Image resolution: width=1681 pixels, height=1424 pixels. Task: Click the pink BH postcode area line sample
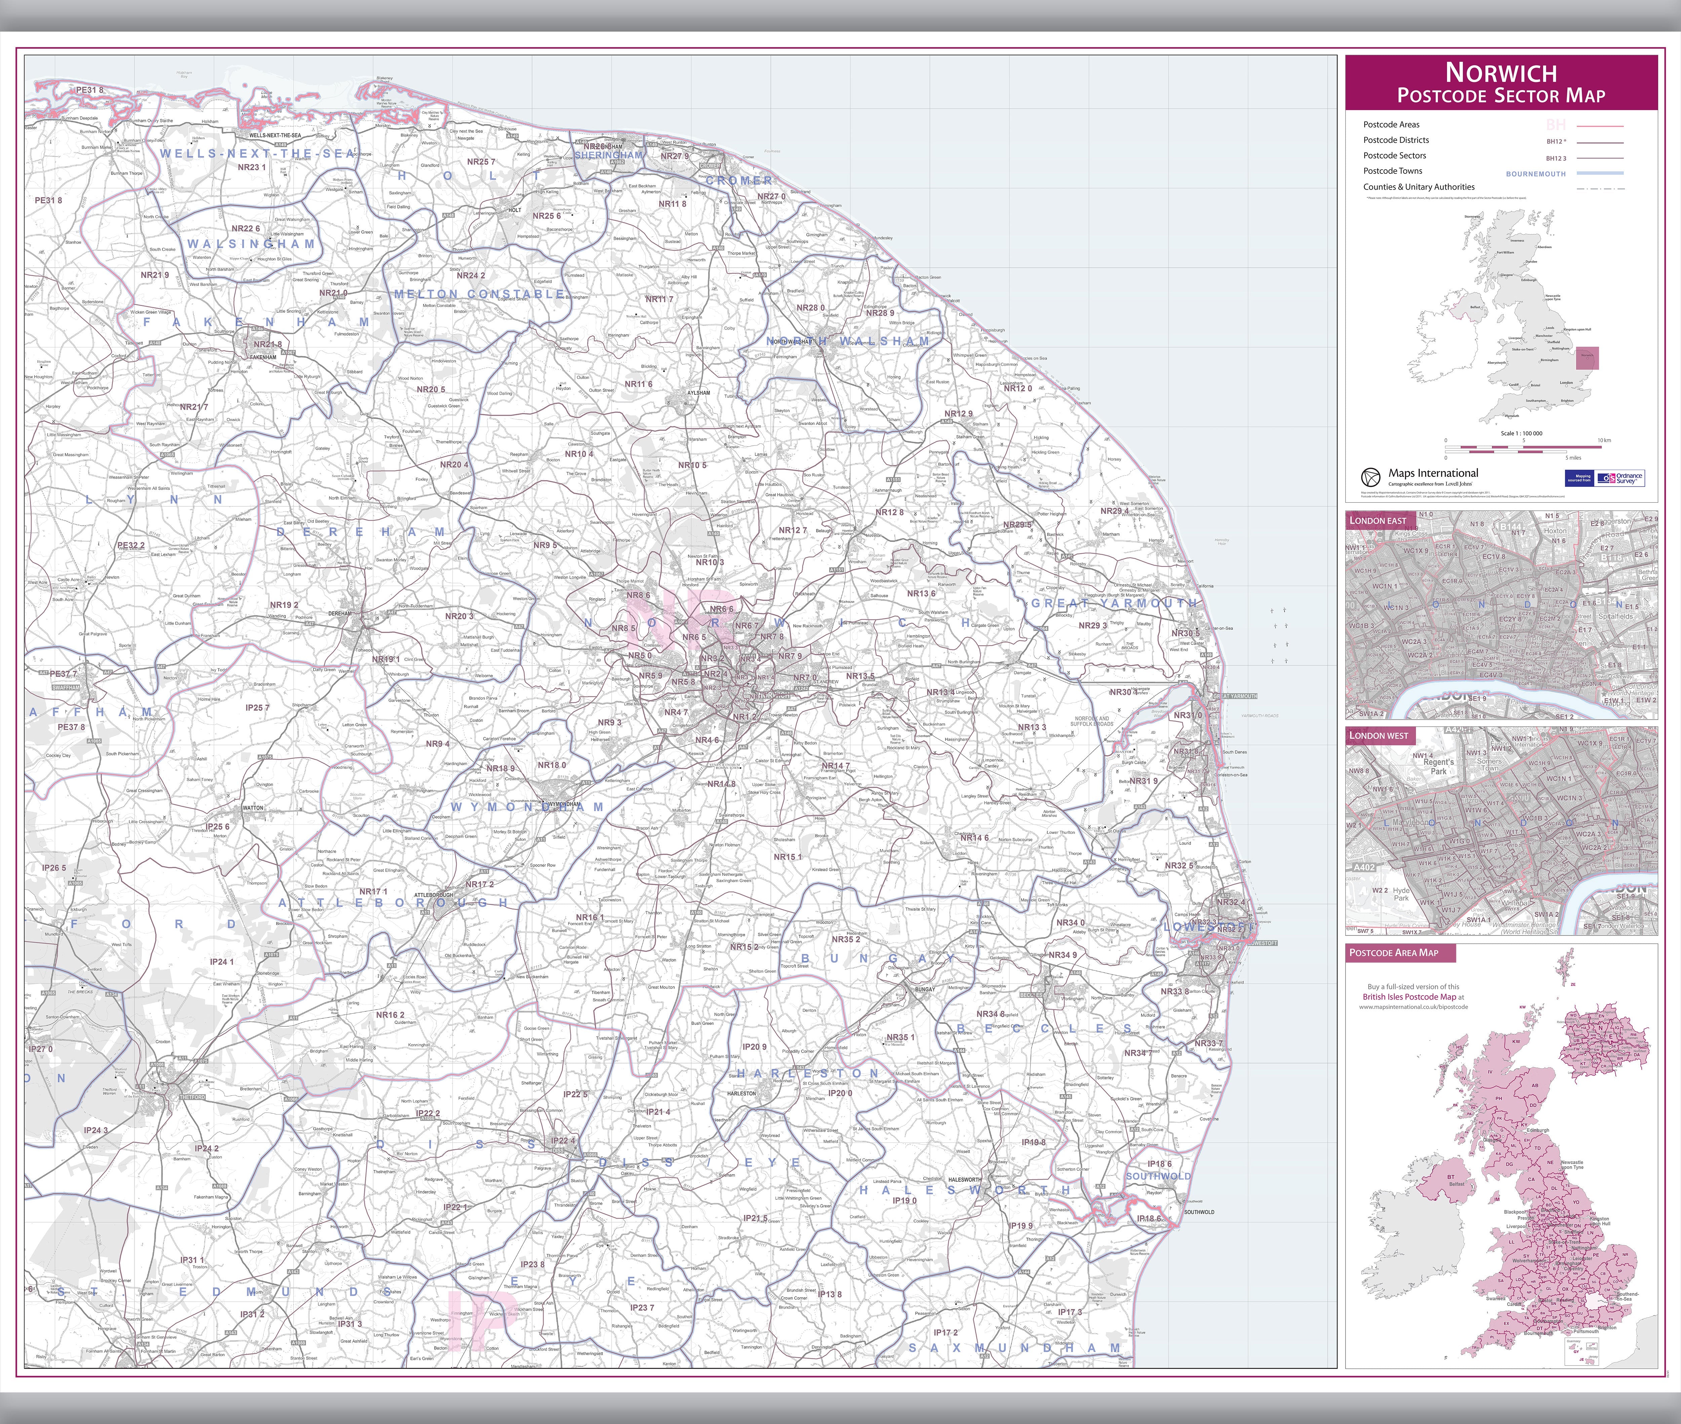[x=1600, y=126]
